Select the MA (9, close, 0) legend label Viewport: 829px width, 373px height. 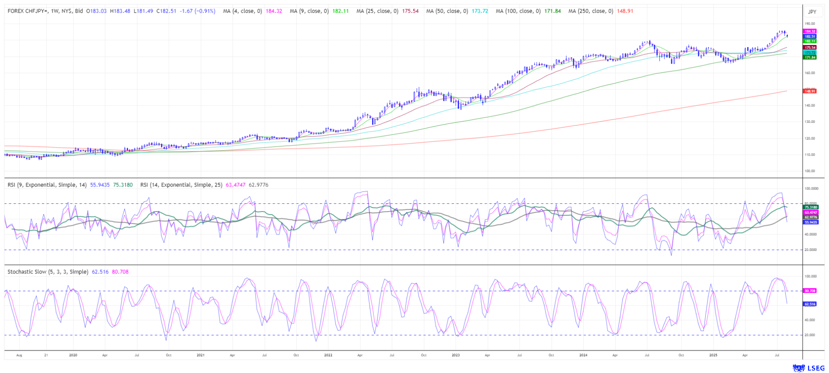tap(309, 11)
